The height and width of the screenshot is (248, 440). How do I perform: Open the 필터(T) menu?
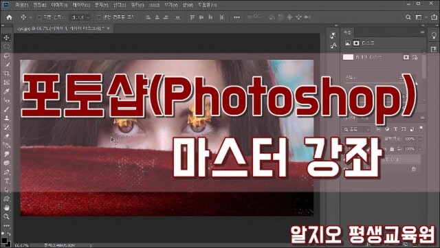click(137, 5)
